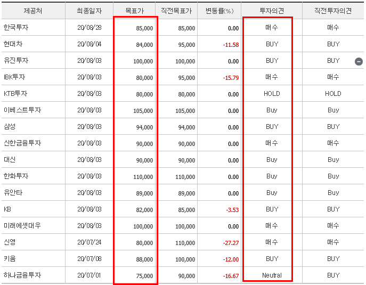Click the 84,000 target price for 현대차
366x285 pixels.
click(x=144, y=45)
